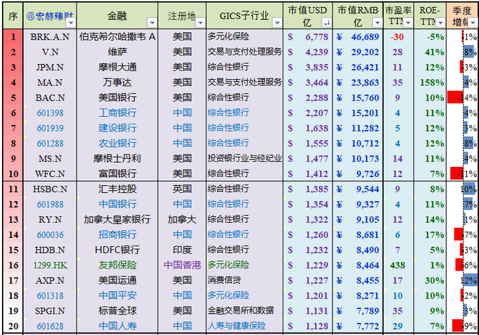Select company name 中国平安
This screenshot has width=479, height=335.
point(117,296)
